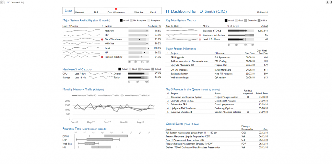Click the Network Traffic LM legend entry
This screenshot has width=332, height=164.
(138, 96)
